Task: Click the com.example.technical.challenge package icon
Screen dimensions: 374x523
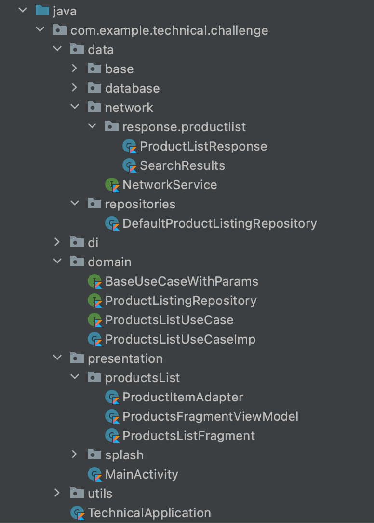Action: pos(60,30)
